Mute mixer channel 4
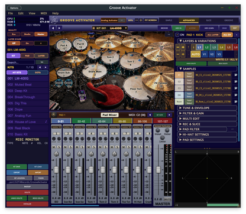Image resolution: width=246 pixels, height=214 pixels. pyautogui.click(x=89, y=147)
